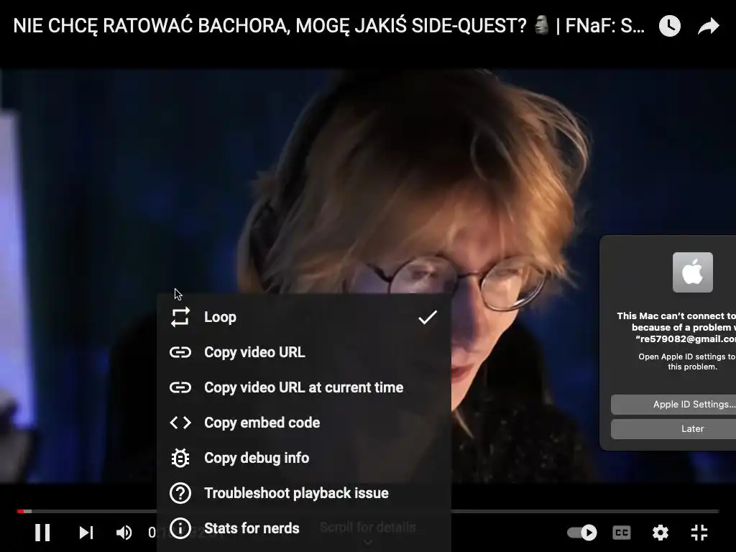Dismiss the dialog with Later
The width and height of the screenshot is (736, 552).
(x=673, y=428)
